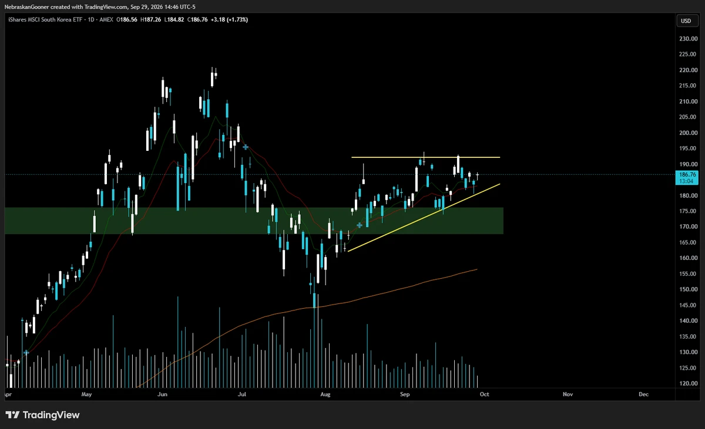Click the Sep label on time axis
This screenshot has width=705, height=429.
coord(405,395)
